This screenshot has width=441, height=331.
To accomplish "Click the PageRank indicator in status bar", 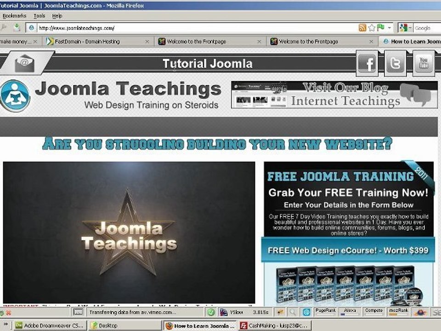I will click(325, 312).
